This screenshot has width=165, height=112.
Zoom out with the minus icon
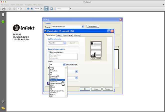28,9
